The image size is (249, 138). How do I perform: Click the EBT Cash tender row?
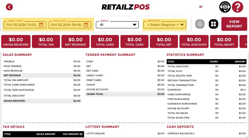[x=125, y=71]
